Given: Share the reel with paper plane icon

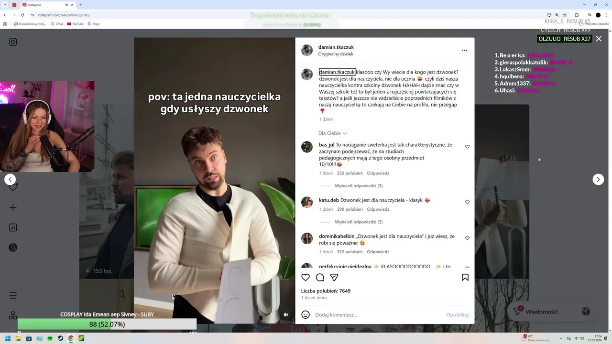Looking at the screenshot, I should 334,278.
